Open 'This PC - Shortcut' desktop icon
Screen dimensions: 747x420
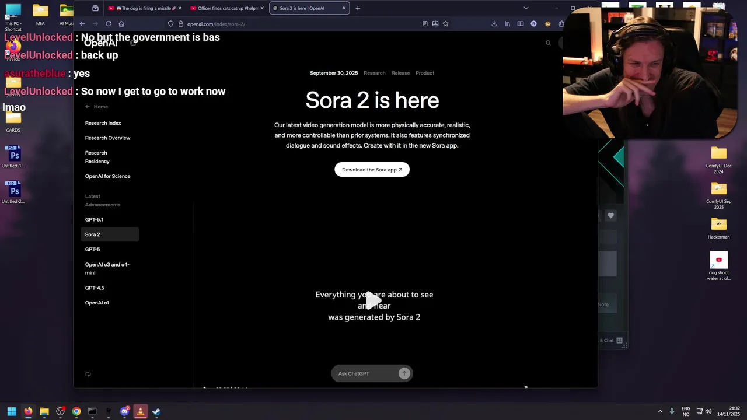point(13,17)
